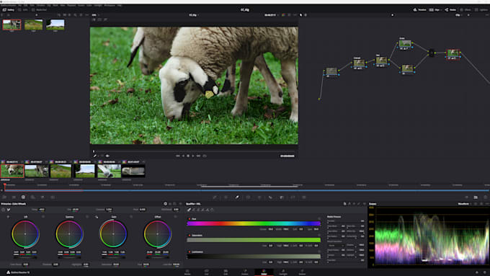This screenshot has height=276, width=490.
Task: Click the invert selection icon in Qualifier
Action: (x=212, y=210)
